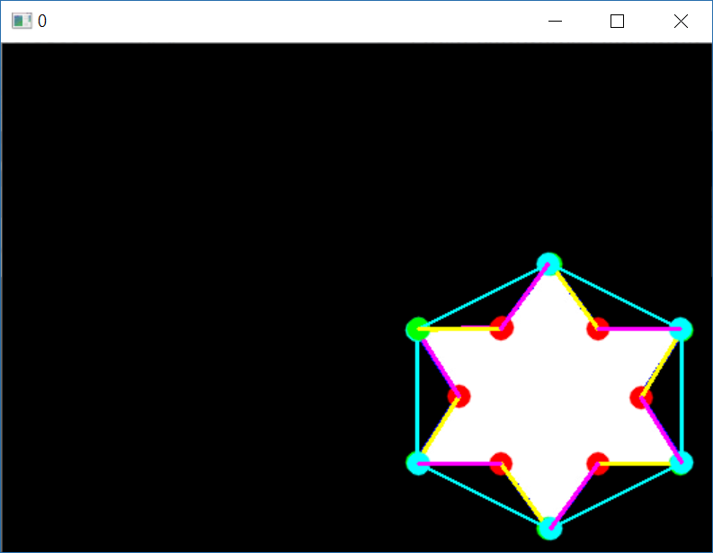713x553 pixels.
Task: Close the window titled 0
Action: click(681, 21)
